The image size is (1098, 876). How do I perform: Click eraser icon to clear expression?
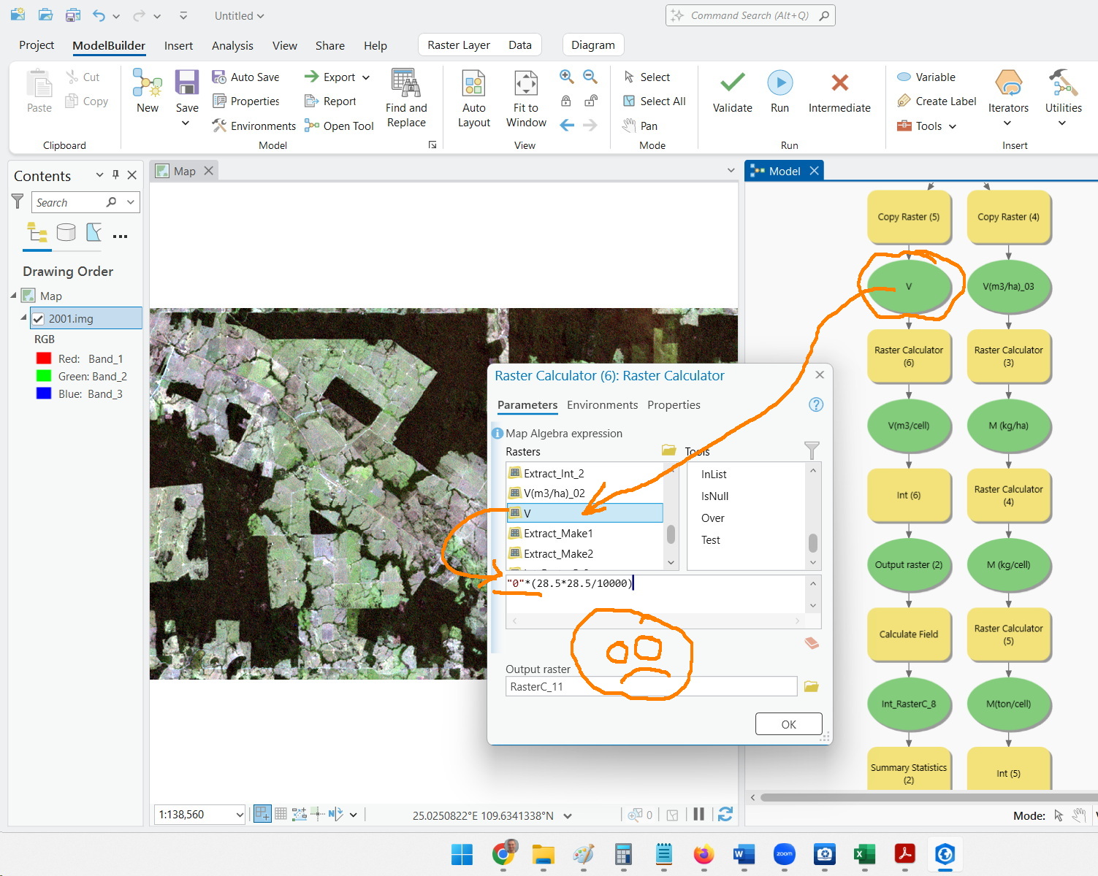[811, 643]
